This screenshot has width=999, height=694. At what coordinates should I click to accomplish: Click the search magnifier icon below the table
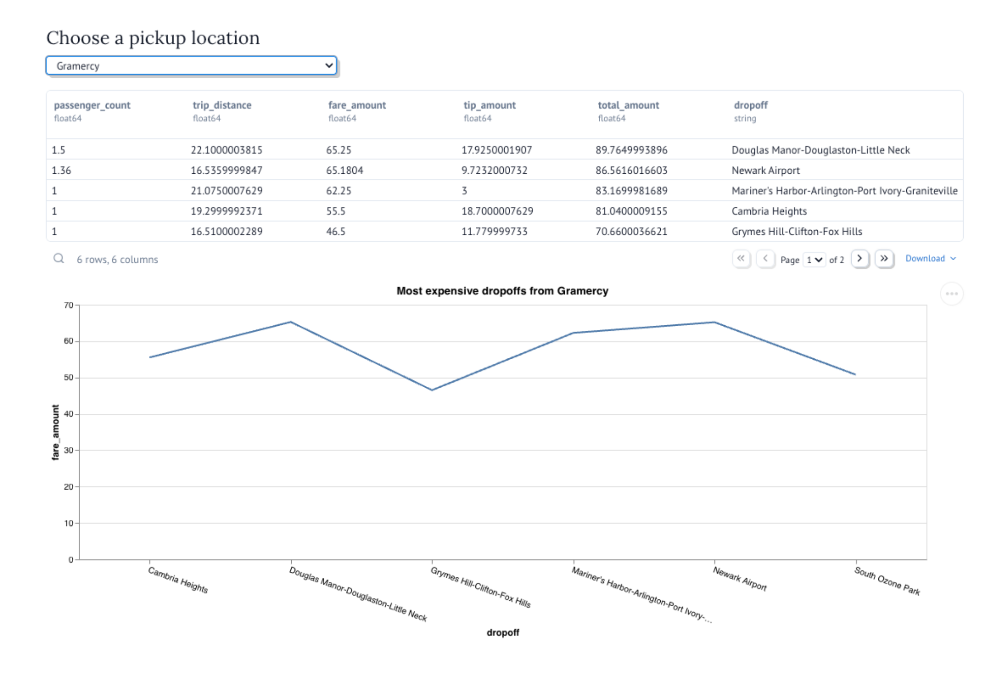59,258
